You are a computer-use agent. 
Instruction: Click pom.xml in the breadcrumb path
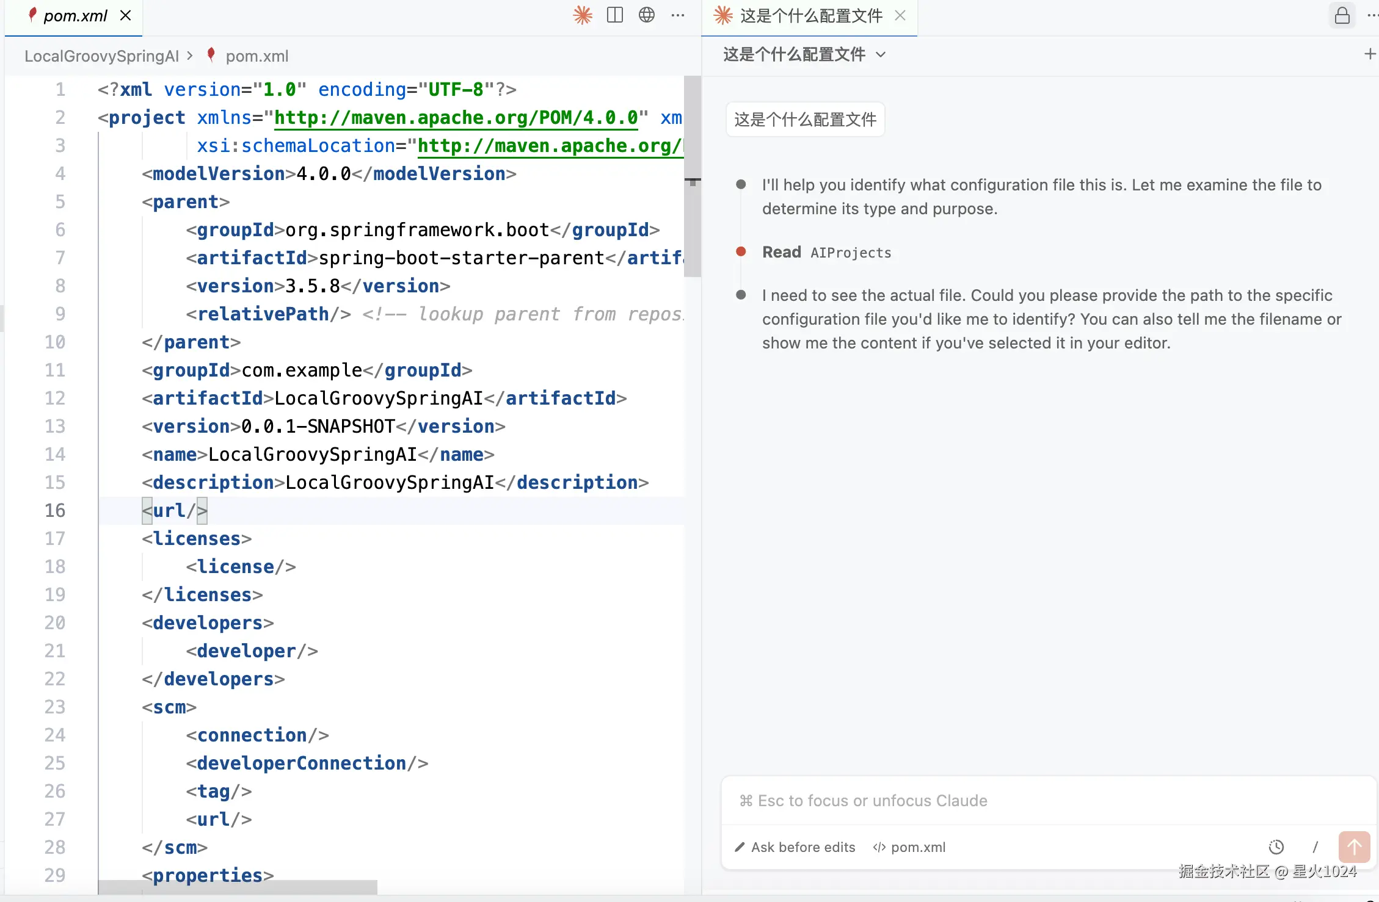257,56
